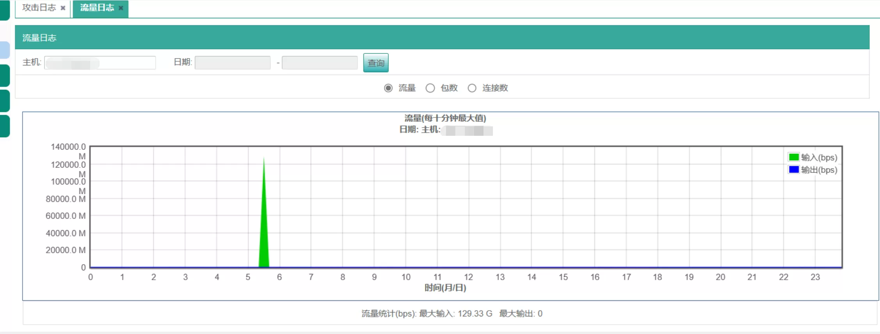Click hour 12 on the time axis
The image size is (880, 334).
(x=468, y=277)
